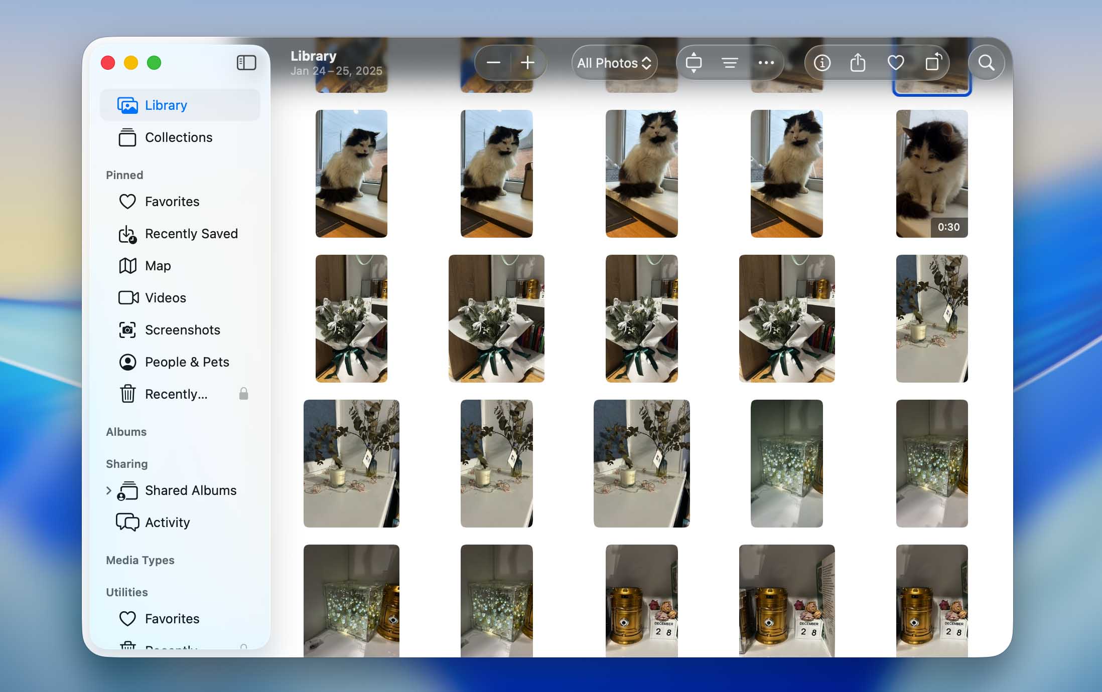
Task: Select first cat on windowsill photo
Action: pyautogui.click(x=351, y=174)
